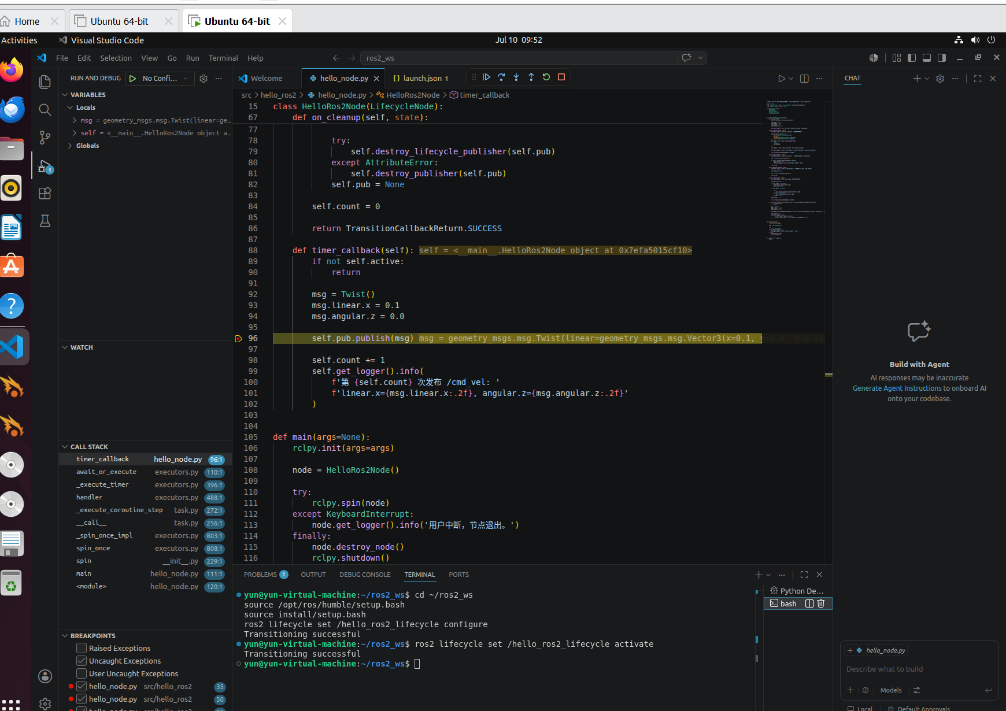Click Generate Agent Instructions link
Screen dimensions: 1006x711
tap(897, 388)
